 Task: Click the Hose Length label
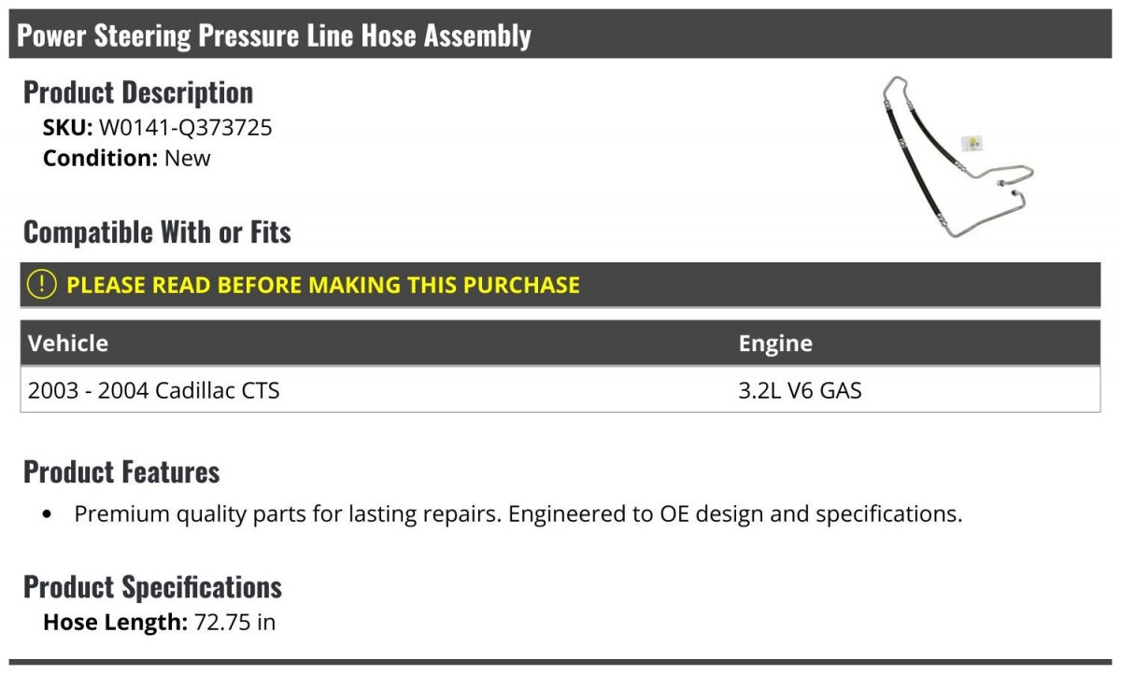(x=116, y=622)
